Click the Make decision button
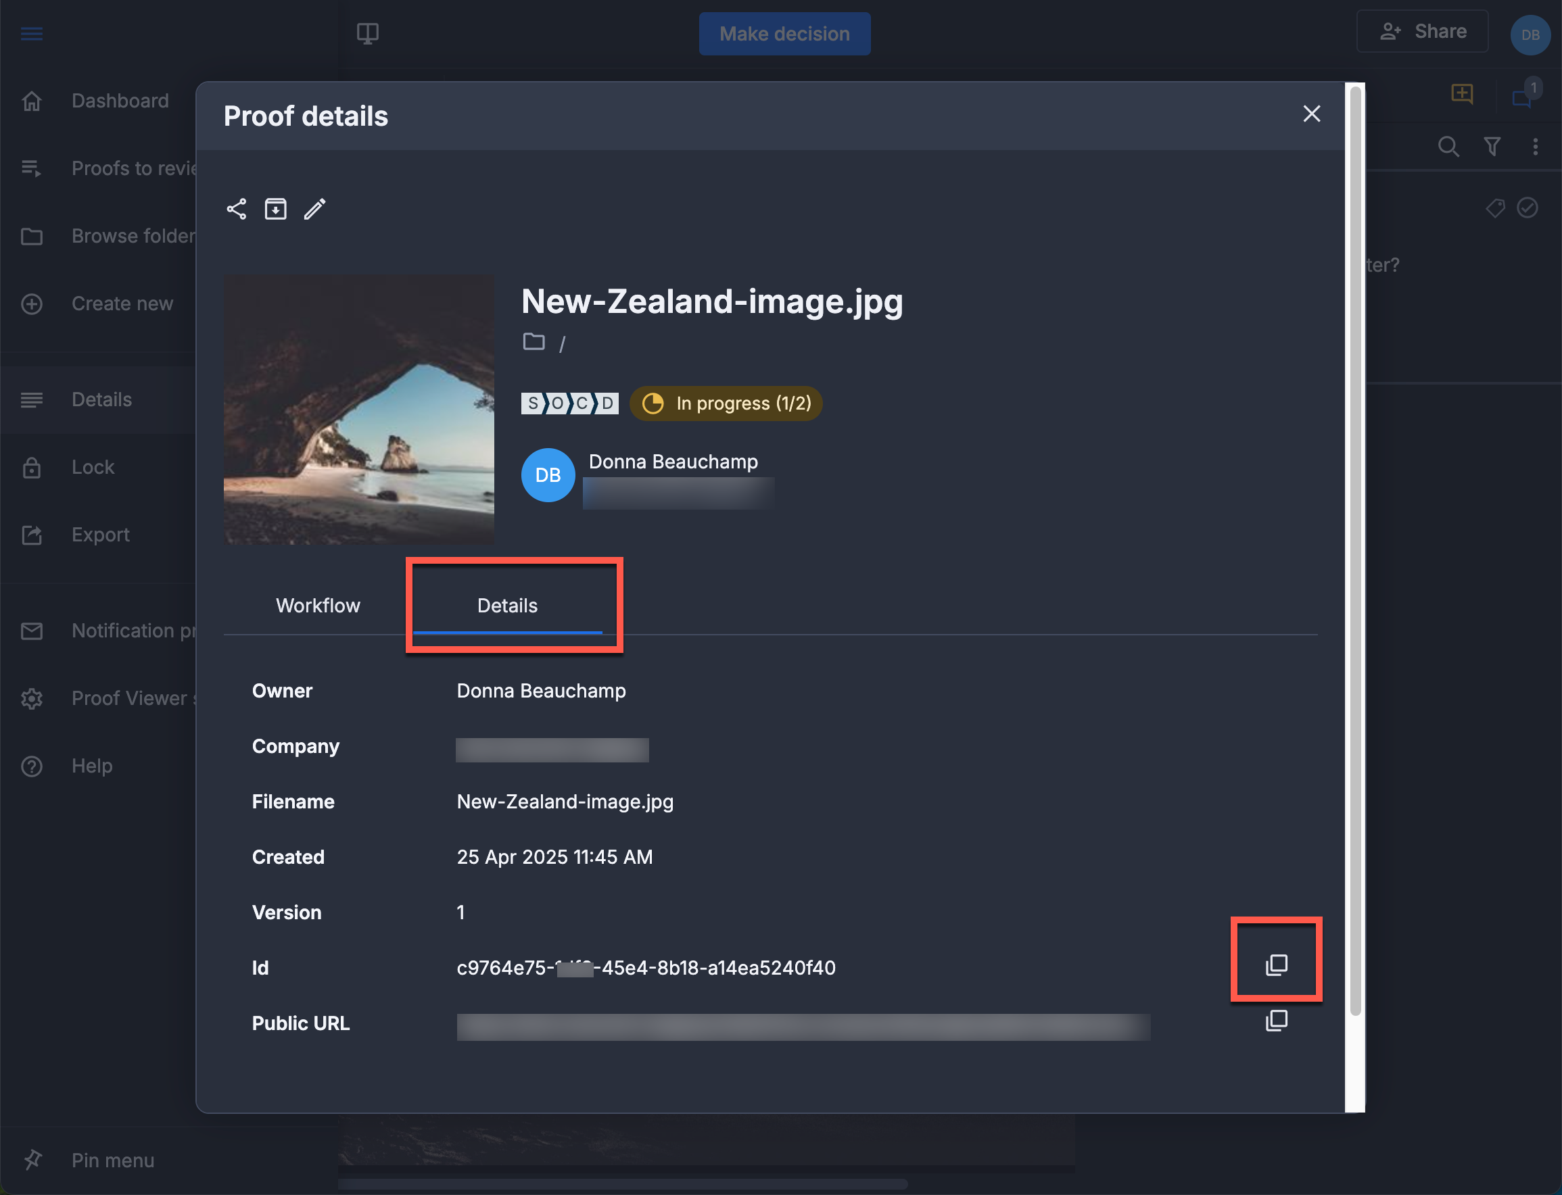Viewport: 1562px width, 1195px height. (784, 33)
